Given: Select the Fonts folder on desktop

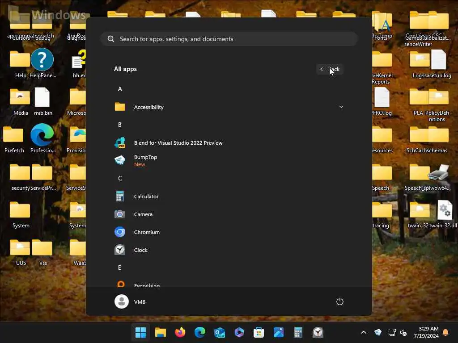Looking at the screenshot, I should 382,26.
